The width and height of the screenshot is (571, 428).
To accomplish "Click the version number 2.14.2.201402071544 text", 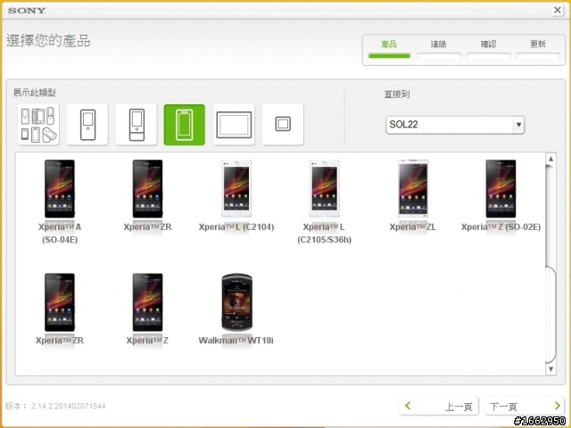I will click(x=68, y=407).
